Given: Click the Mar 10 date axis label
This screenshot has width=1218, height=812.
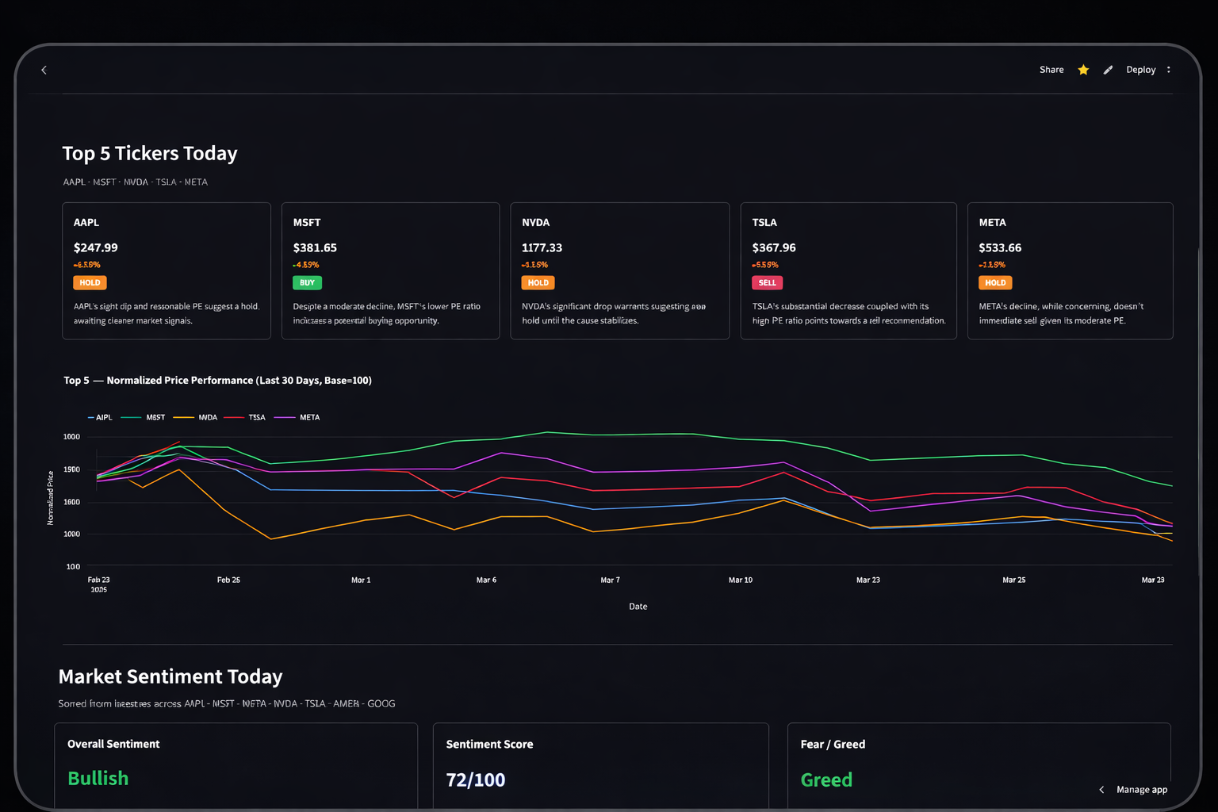Looking at the screenshot, I should click(740, 580).
